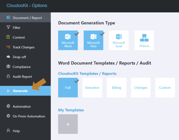Viewport: 179px width, 140px height.
Task: Deselect the Microsoft Word output tile
Action: pos(68,40)
